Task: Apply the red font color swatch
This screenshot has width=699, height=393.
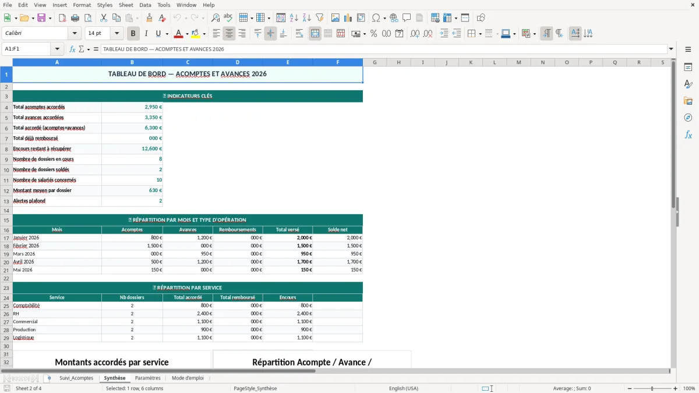Action: pyautogui.click(x=178, y=34)
